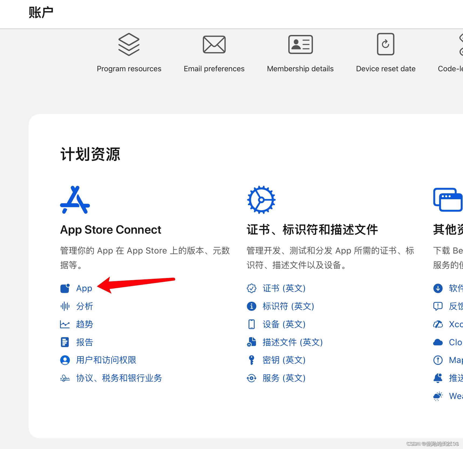The height and width of the screenshot is (449, 463).
Task: Click the gear icon above 证书、标识符和描述文件
Action: click(261, 199)
